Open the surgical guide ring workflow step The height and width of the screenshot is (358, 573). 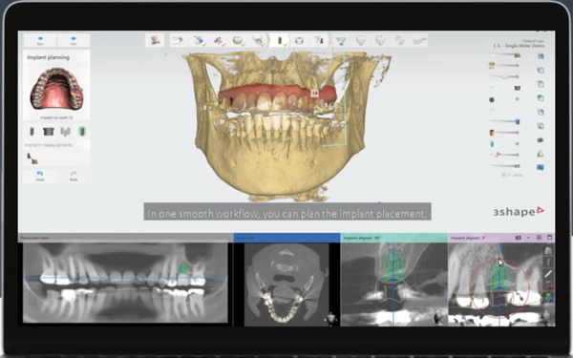tap(299, 40)
